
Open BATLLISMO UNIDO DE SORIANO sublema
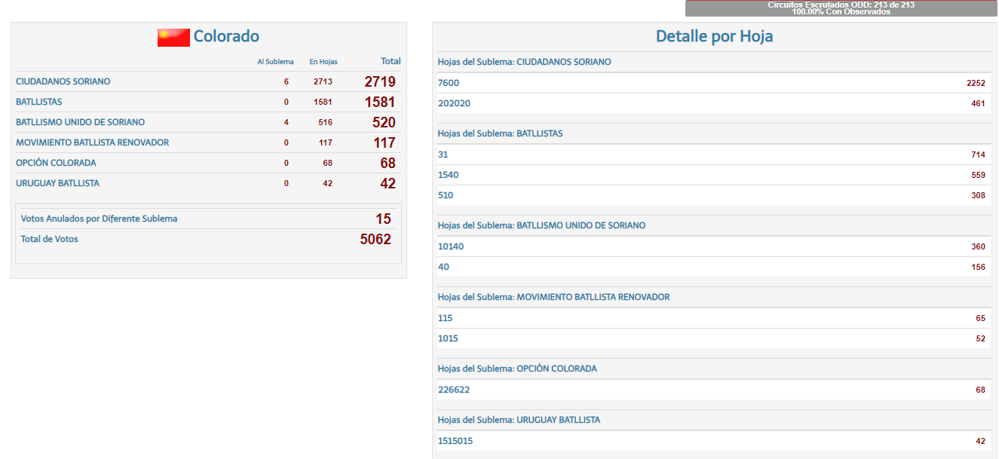coord(80,122)
